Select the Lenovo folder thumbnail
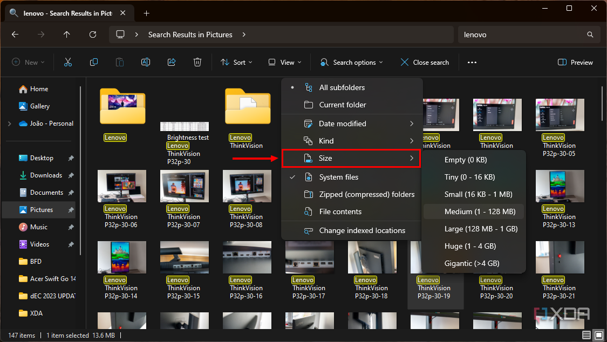The width and height of the screenshot is (607, 342). (122, 106)
